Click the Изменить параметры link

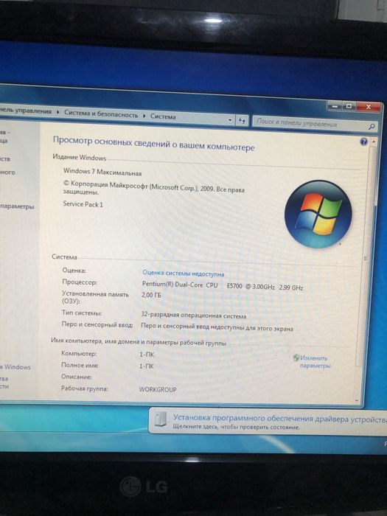click(315, 362)
